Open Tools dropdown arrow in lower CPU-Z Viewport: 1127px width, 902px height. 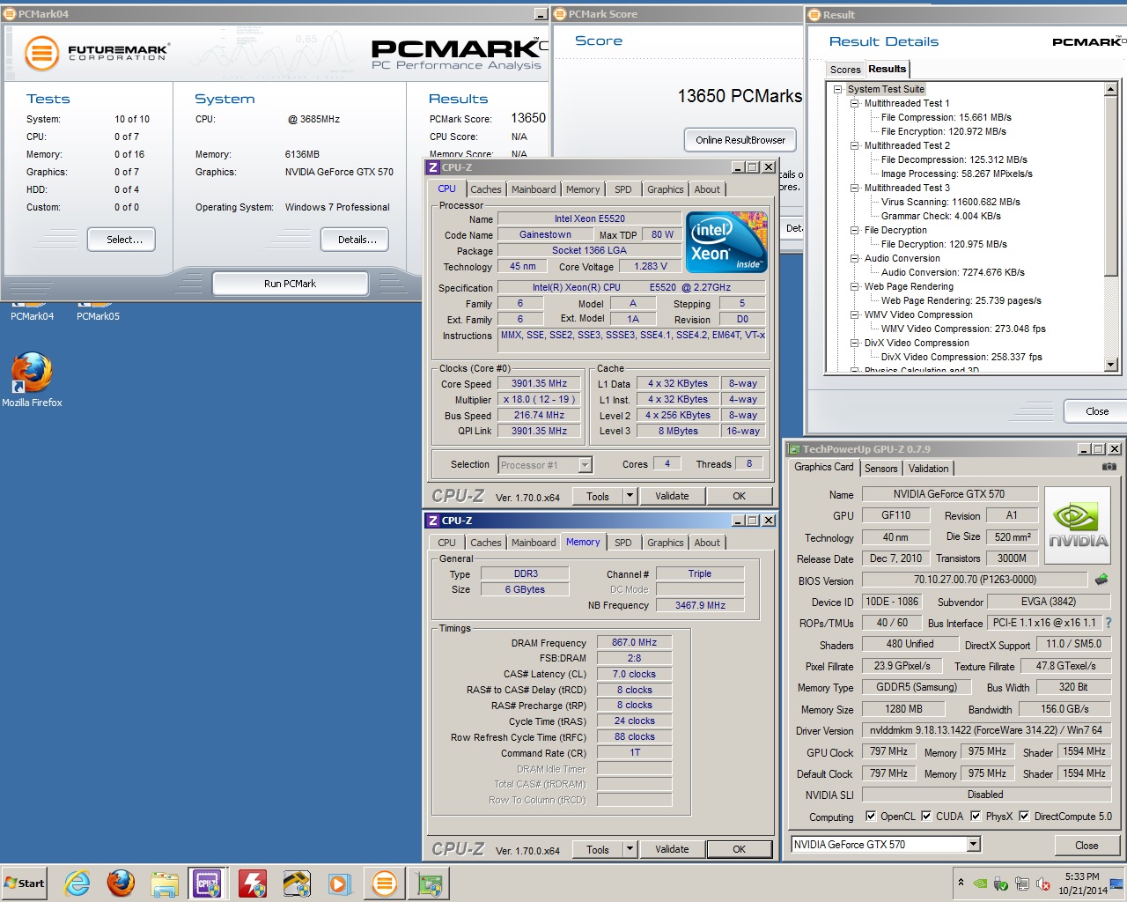pos(630,849)
